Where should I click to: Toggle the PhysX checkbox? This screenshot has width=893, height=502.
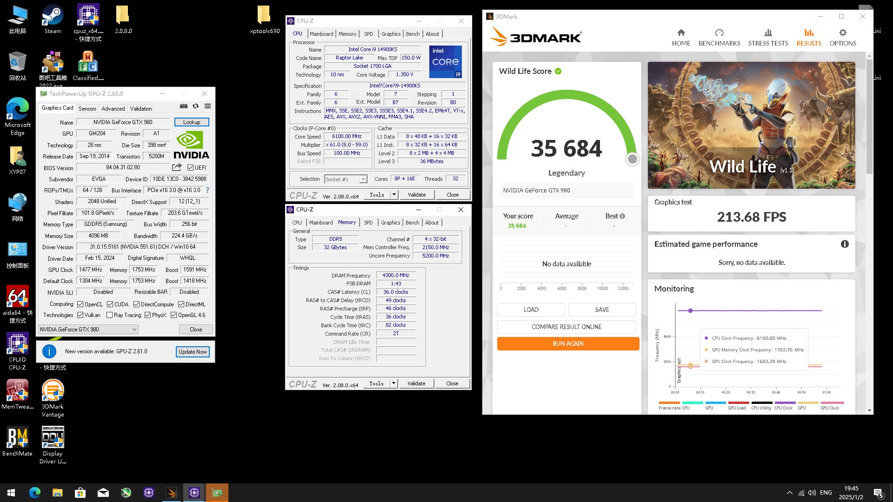pos(147,315)
